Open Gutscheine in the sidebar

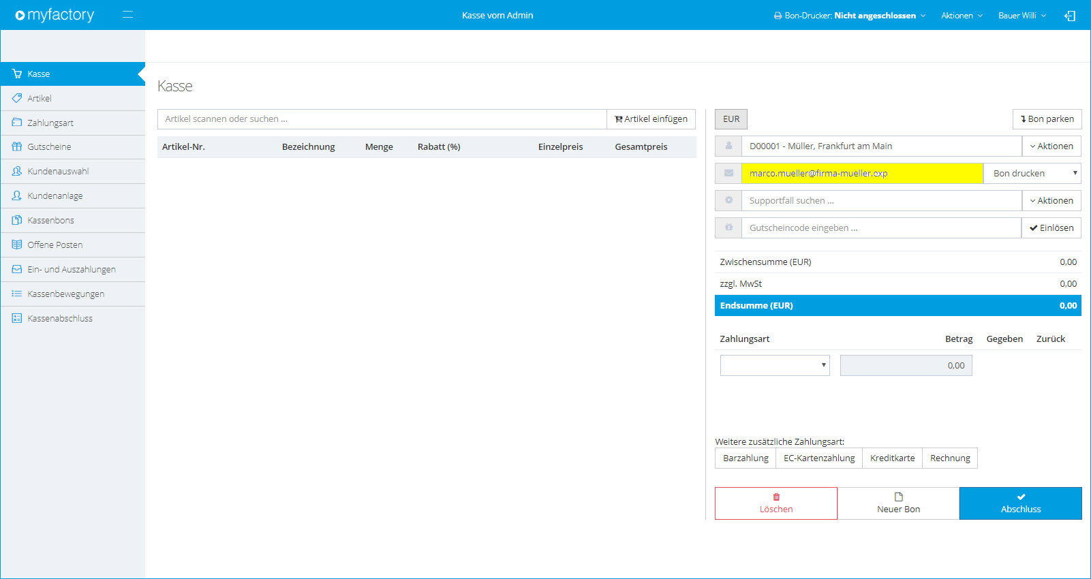tap(73, 146)
